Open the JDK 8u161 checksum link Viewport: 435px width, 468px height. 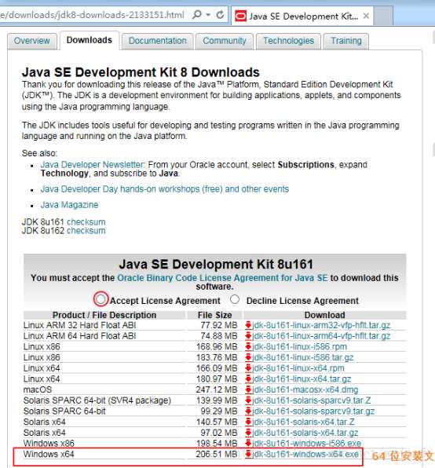(86, 222)
